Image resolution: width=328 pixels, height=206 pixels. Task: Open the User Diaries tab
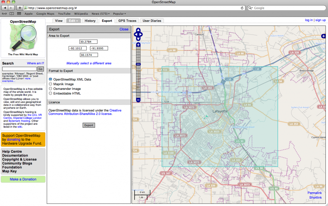click(x=152, y=20)
